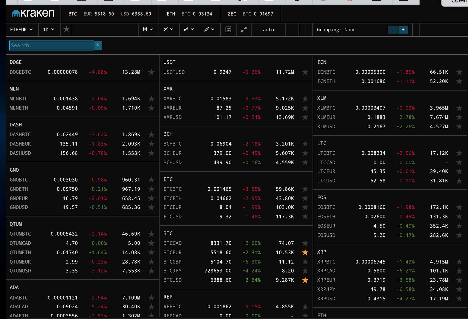
Task: Favorite the BTCJPY pair star
Action: point(305,271)
